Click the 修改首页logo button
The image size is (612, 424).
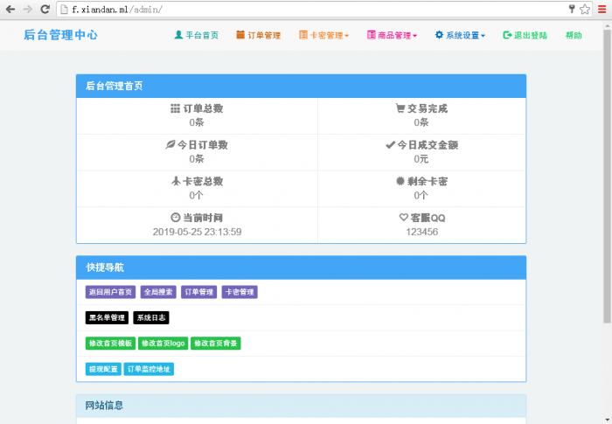(163, 344)
